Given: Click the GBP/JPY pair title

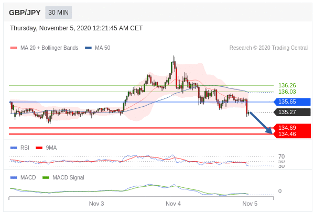Looking at the screenshot, I should coord(25,13).
